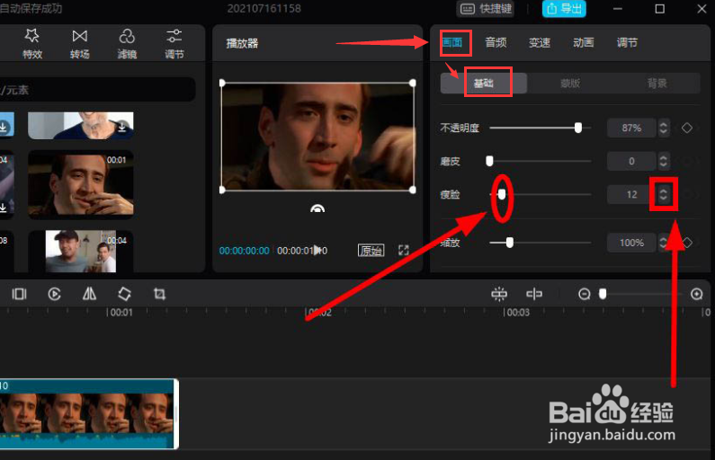
Task: Click the mirror flip tool icon
Action: tap(89, 294)
